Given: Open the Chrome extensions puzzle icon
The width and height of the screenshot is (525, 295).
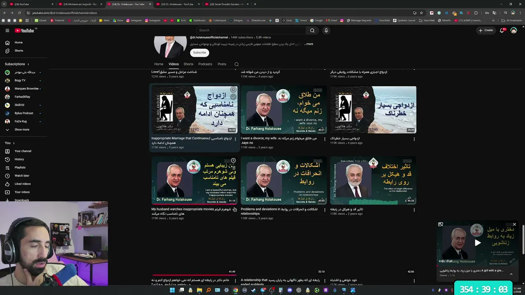Looking at the screenshot, I should click(x=476, y=13).
